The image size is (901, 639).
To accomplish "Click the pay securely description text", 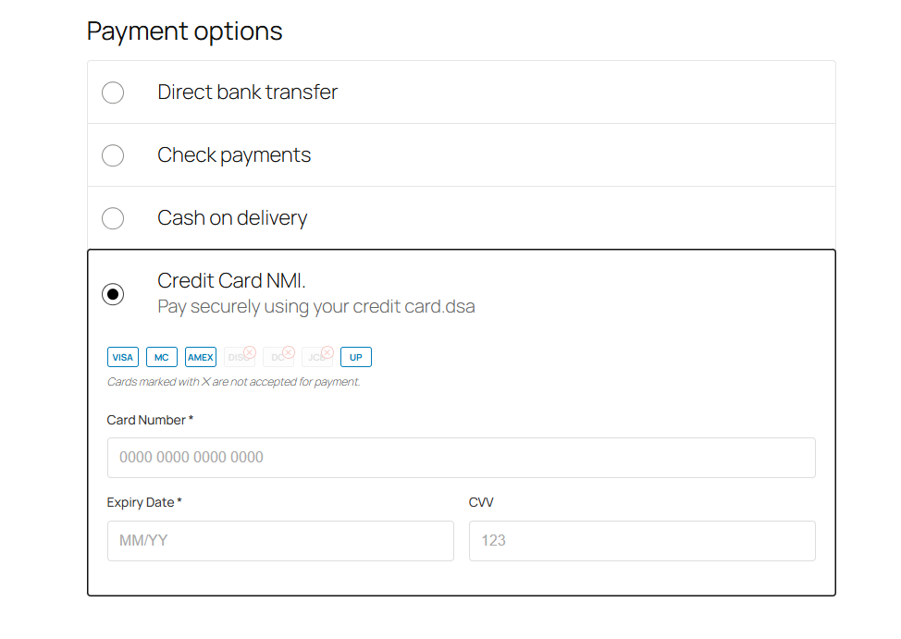I will pyautogui.click(x=315, y=306).
